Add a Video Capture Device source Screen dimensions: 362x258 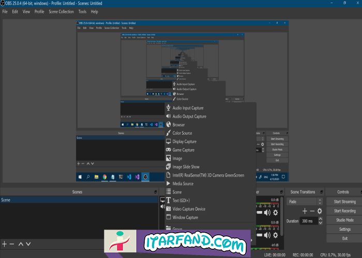pos(189,209)
